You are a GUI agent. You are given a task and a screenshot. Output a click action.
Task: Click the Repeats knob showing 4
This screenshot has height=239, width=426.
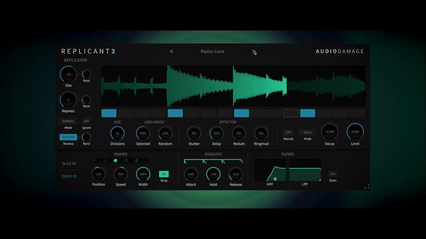tap(68, 100)
